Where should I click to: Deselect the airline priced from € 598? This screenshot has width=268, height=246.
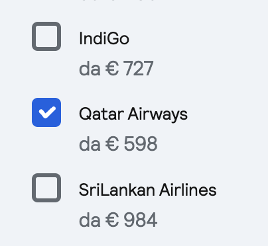pyautogui.click(x=46, y=112)
